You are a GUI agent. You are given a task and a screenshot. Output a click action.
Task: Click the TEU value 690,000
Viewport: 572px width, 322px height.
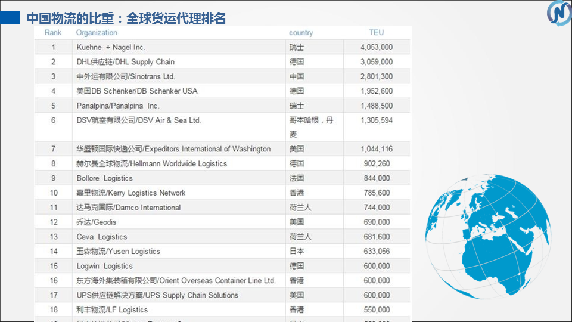(x=377, y=222)
